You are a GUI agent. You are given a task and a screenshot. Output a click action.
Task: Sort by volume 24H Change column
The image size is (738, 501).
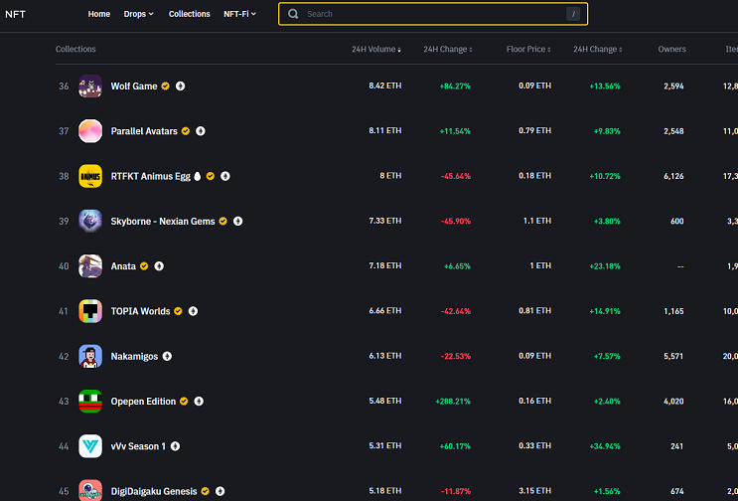click(448, 49)
